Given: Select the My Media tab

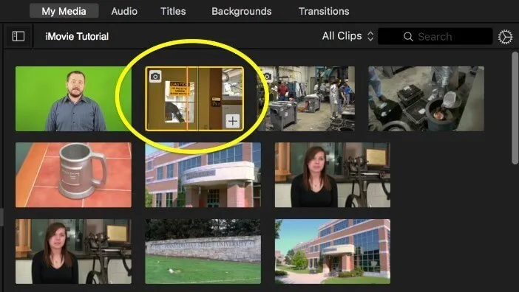Looking at the screenshot, I should point(64,11).
